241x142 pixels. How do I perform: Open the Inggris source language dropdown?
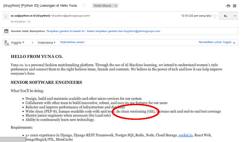17,42
